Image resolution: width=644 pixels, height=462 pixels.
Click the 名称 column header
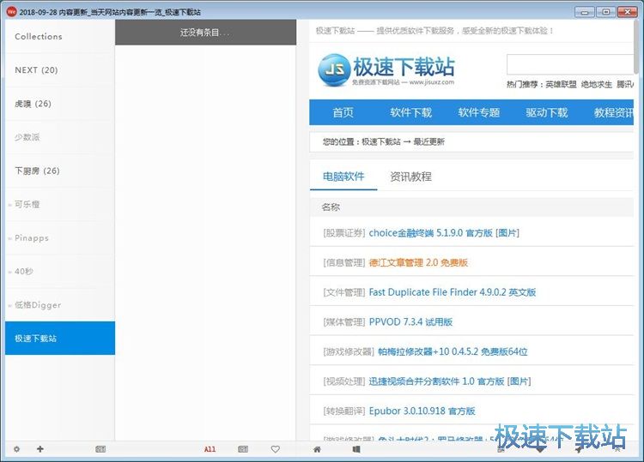tap(331, 207)
